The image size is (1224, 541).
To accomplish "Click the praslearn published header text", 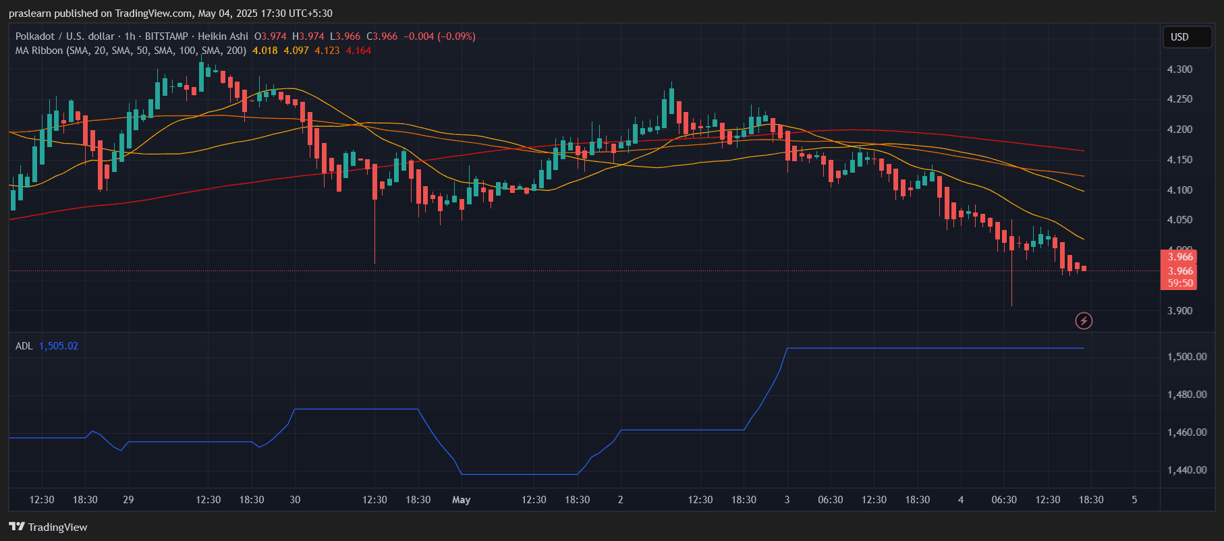I will tap(170, 13).
